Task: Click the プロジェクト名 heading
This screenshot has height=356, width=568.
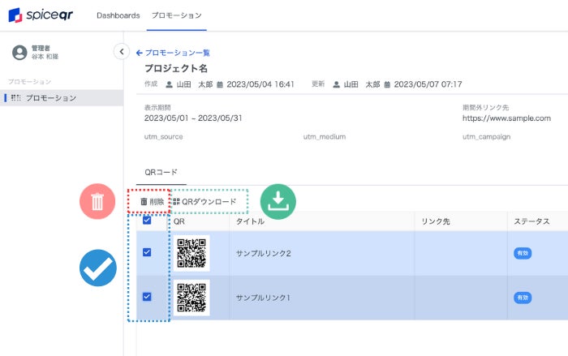Action: 176,68
